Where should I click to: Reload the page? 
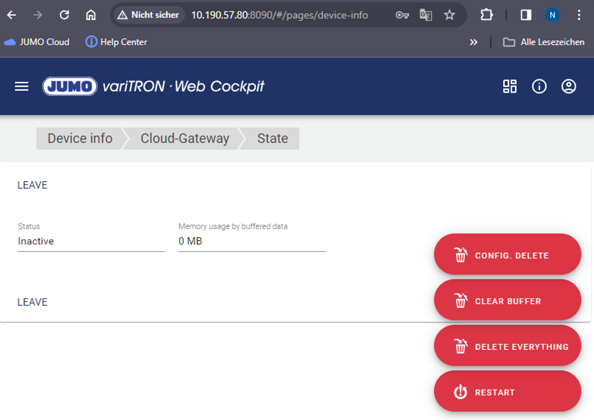tap(65, 15)
